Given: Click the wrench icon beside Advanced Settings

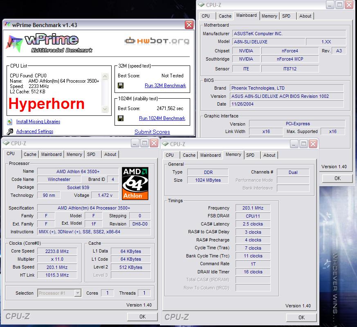Looking at the screenshot, I should pyautogui.click(x=9, y=131).
